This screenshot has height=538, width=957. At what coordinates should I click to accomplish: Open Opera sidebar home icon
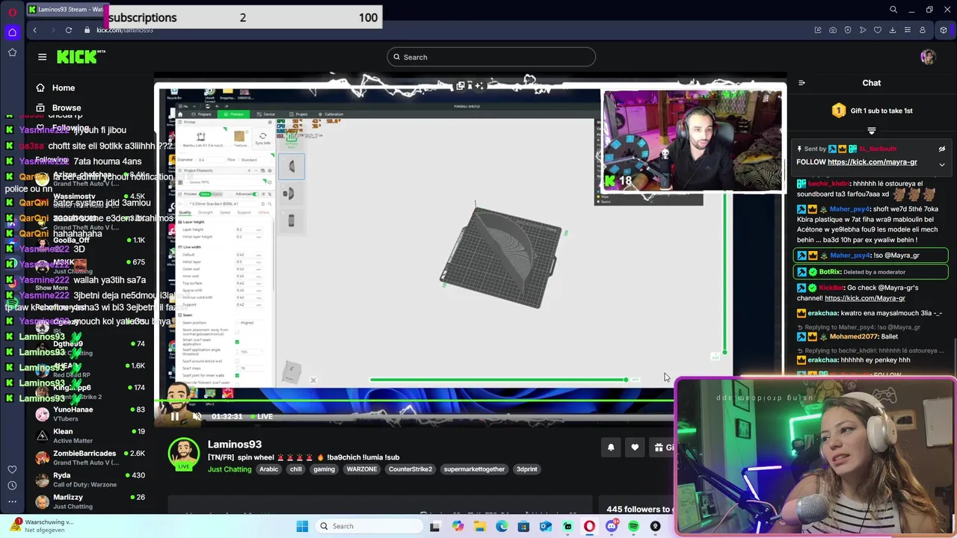[x=12, y=32]
